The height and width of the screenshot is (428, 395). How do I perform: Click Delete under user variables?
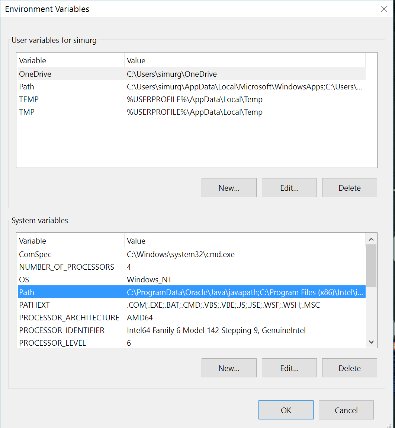[x=349, y=187]
